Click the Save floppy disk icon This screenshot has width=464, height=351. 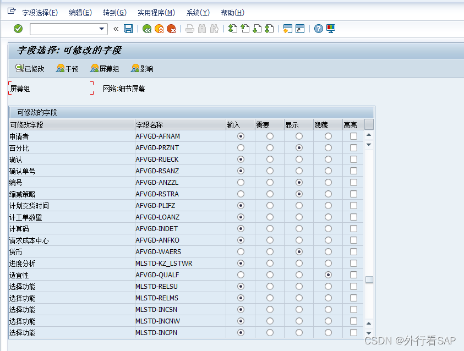(x=128, y=29)
